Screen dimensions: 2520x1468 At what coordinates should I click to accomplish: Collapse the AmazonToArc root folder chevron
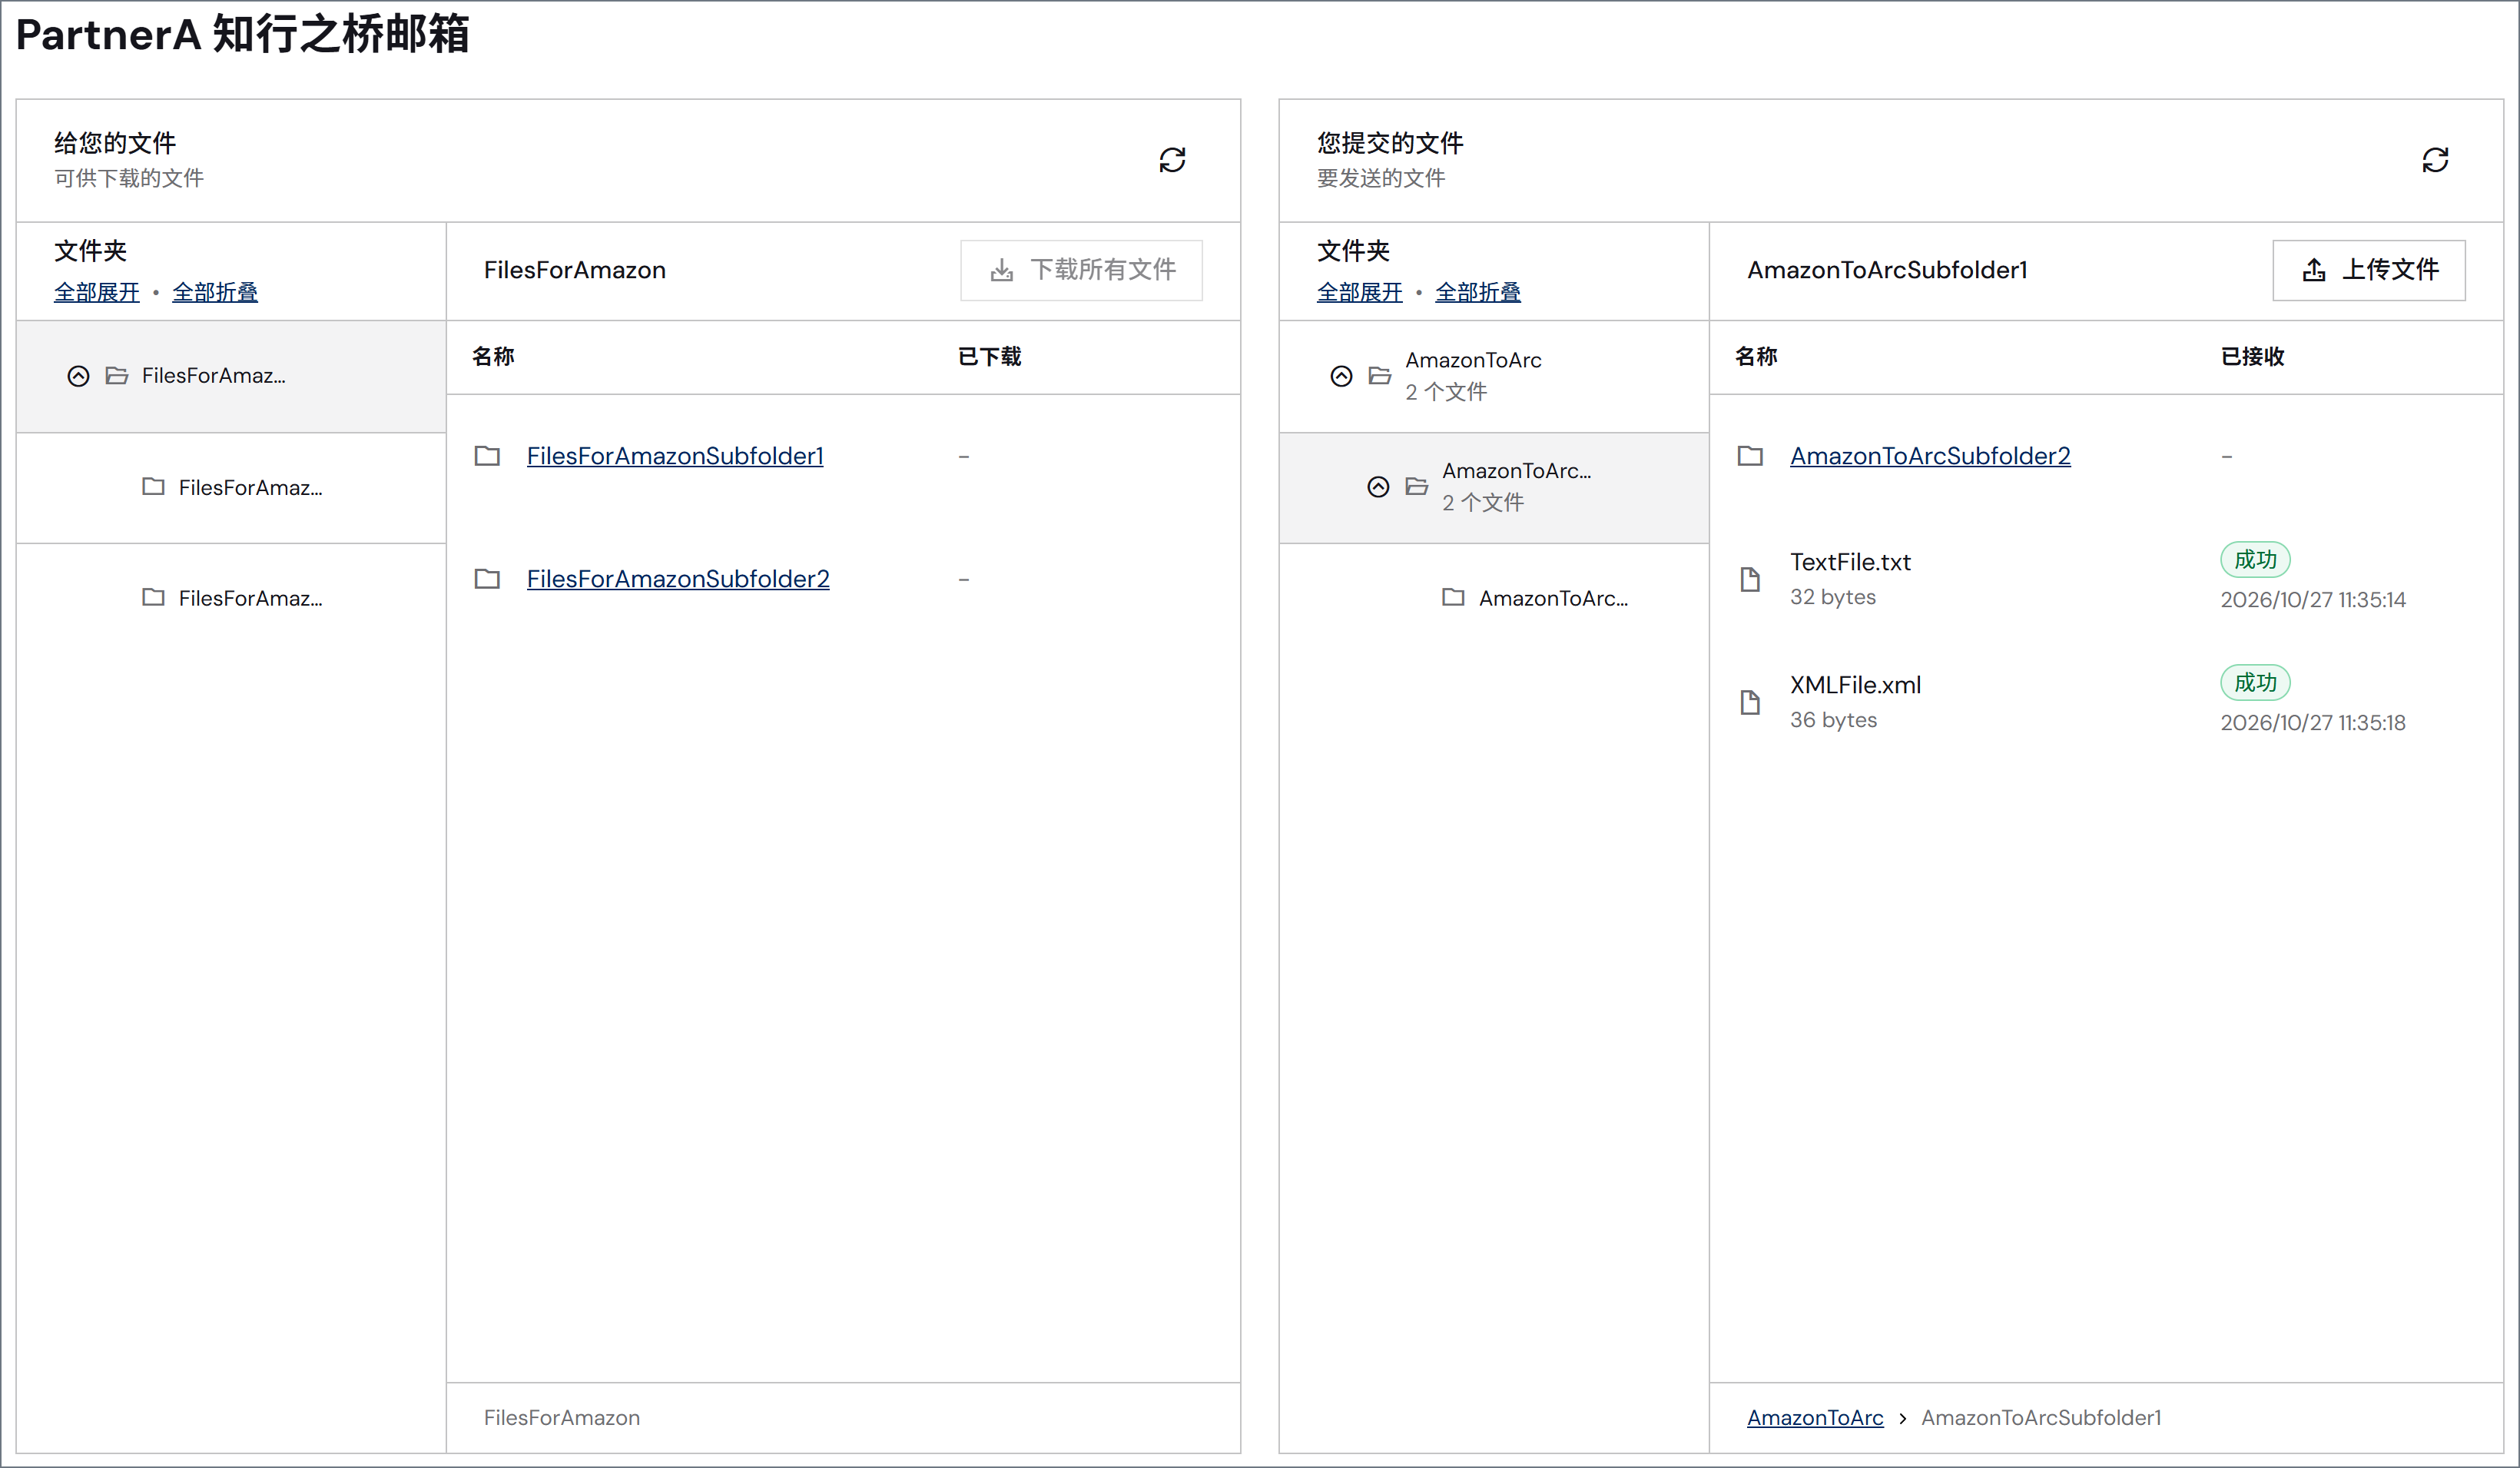point(1341,377)
